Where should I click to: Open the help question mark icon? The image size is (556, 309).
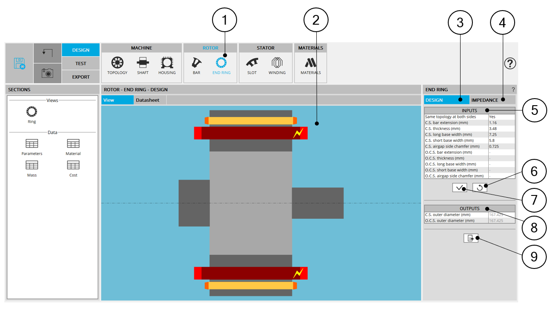coord(510,63)
